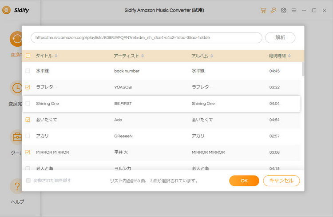Open the ヘルプ question mark icon
Screen dimensions: 333x217
(x=16, y=186)
